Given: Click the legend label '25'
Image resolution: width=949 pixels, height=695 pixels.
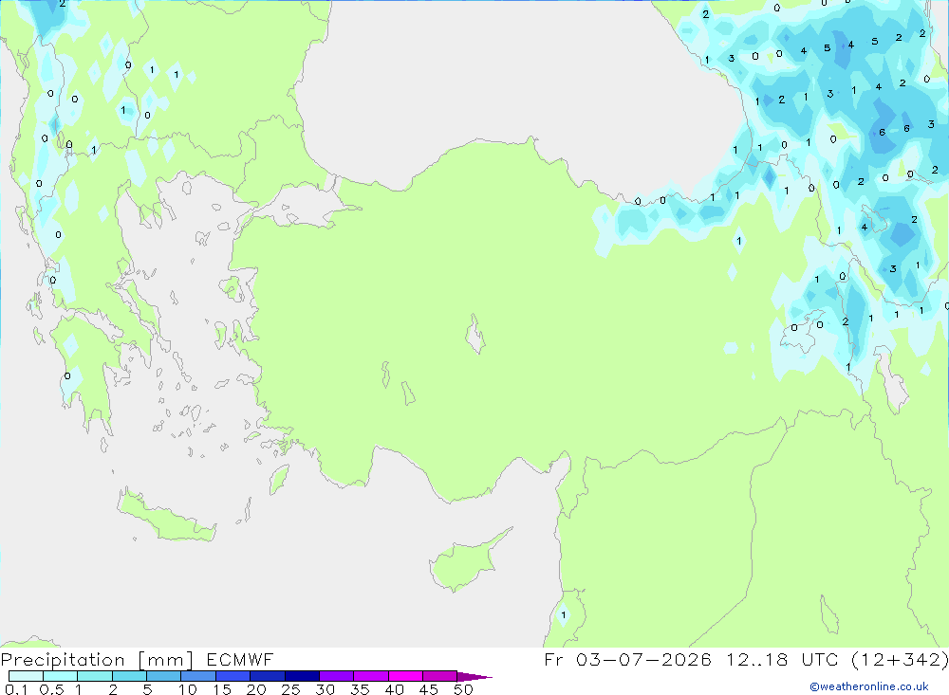Looking at the screenshot, I should point(290,689).
